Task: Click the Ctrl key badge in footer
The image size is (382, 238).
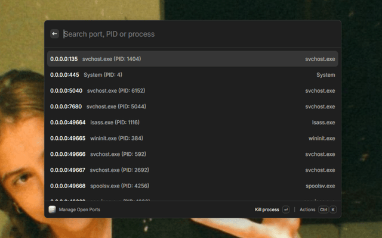Action: [323, 209]
